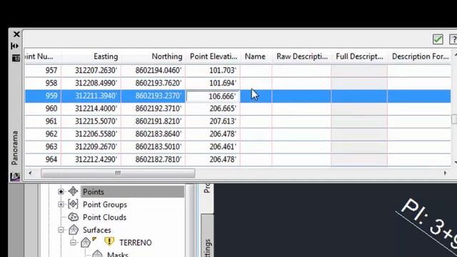Select Point Groups tree item
Screen dimensions: 457x257
(105, 205)
